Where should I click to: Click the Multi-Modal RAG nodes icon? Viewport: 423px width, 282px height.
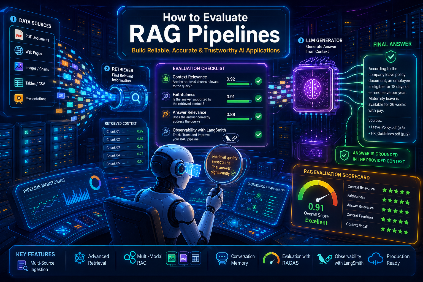tap(130, 257)
